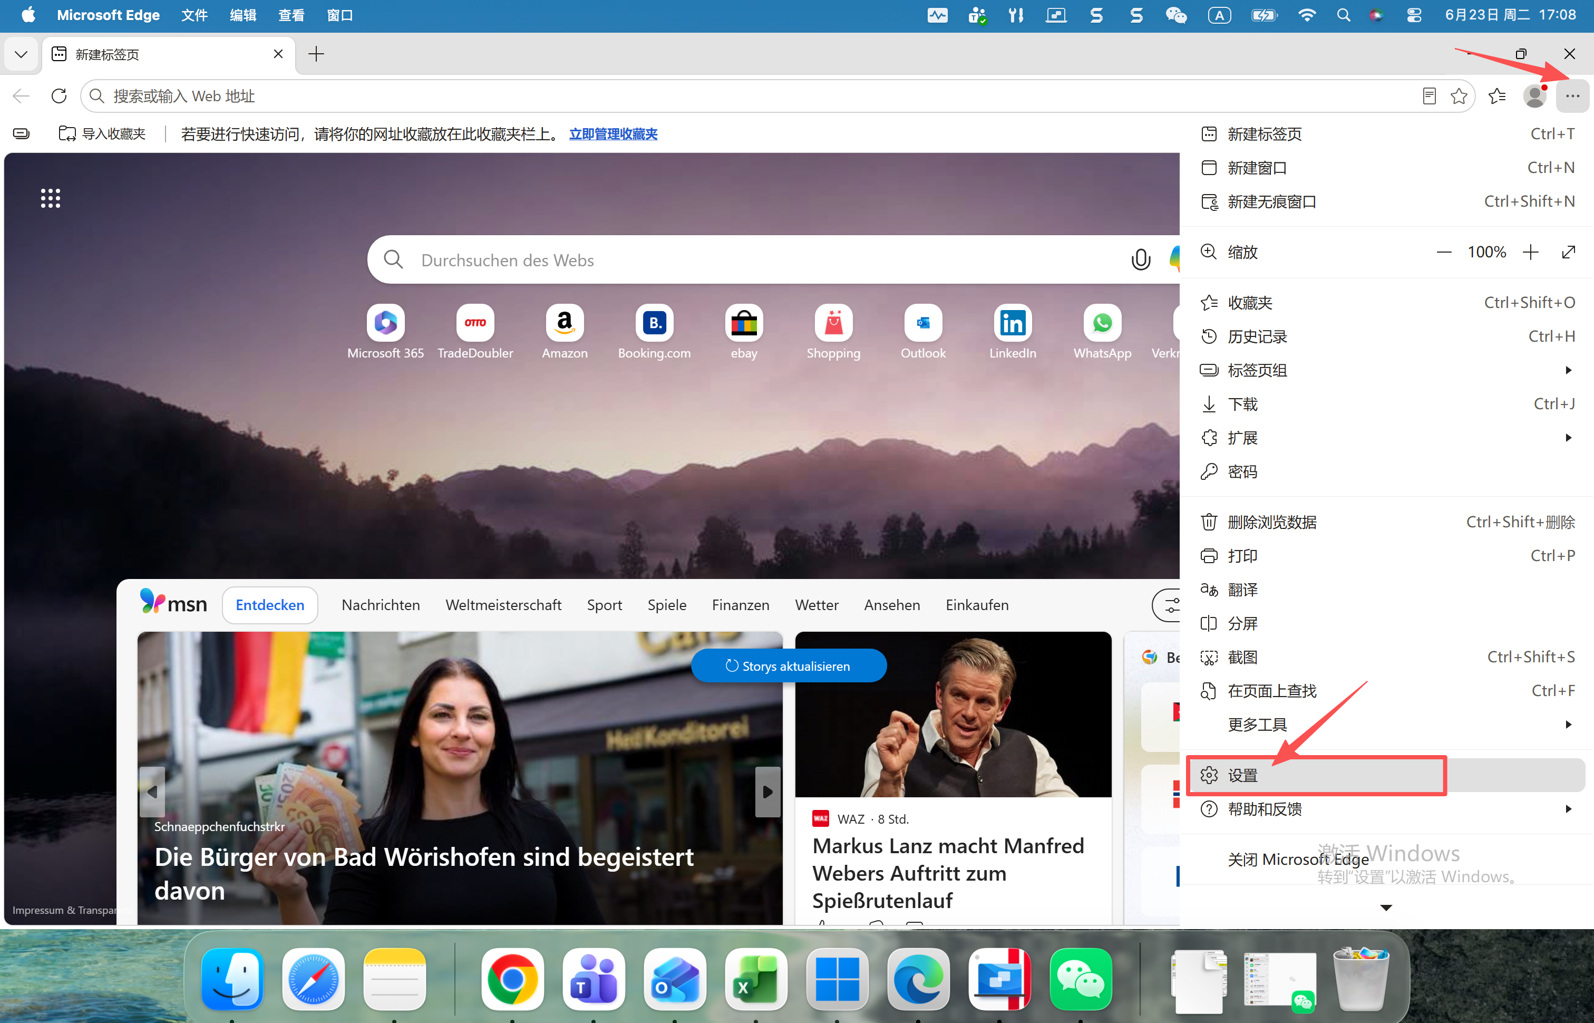Select the Entdecken tab

(269, 605)
